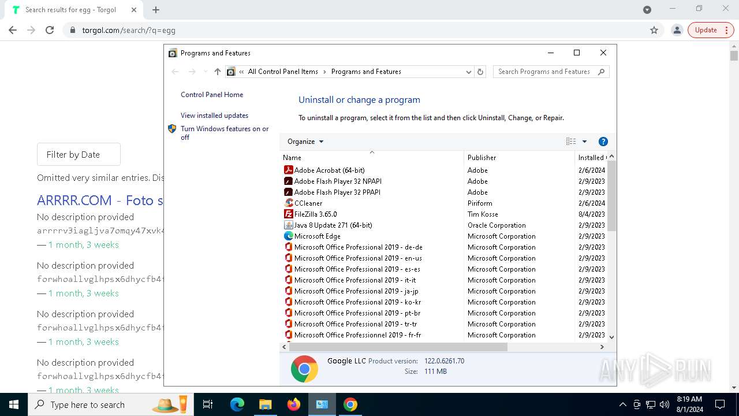
Task: Click the Java 8 Update 271 icon
Action: pos(289,225)
